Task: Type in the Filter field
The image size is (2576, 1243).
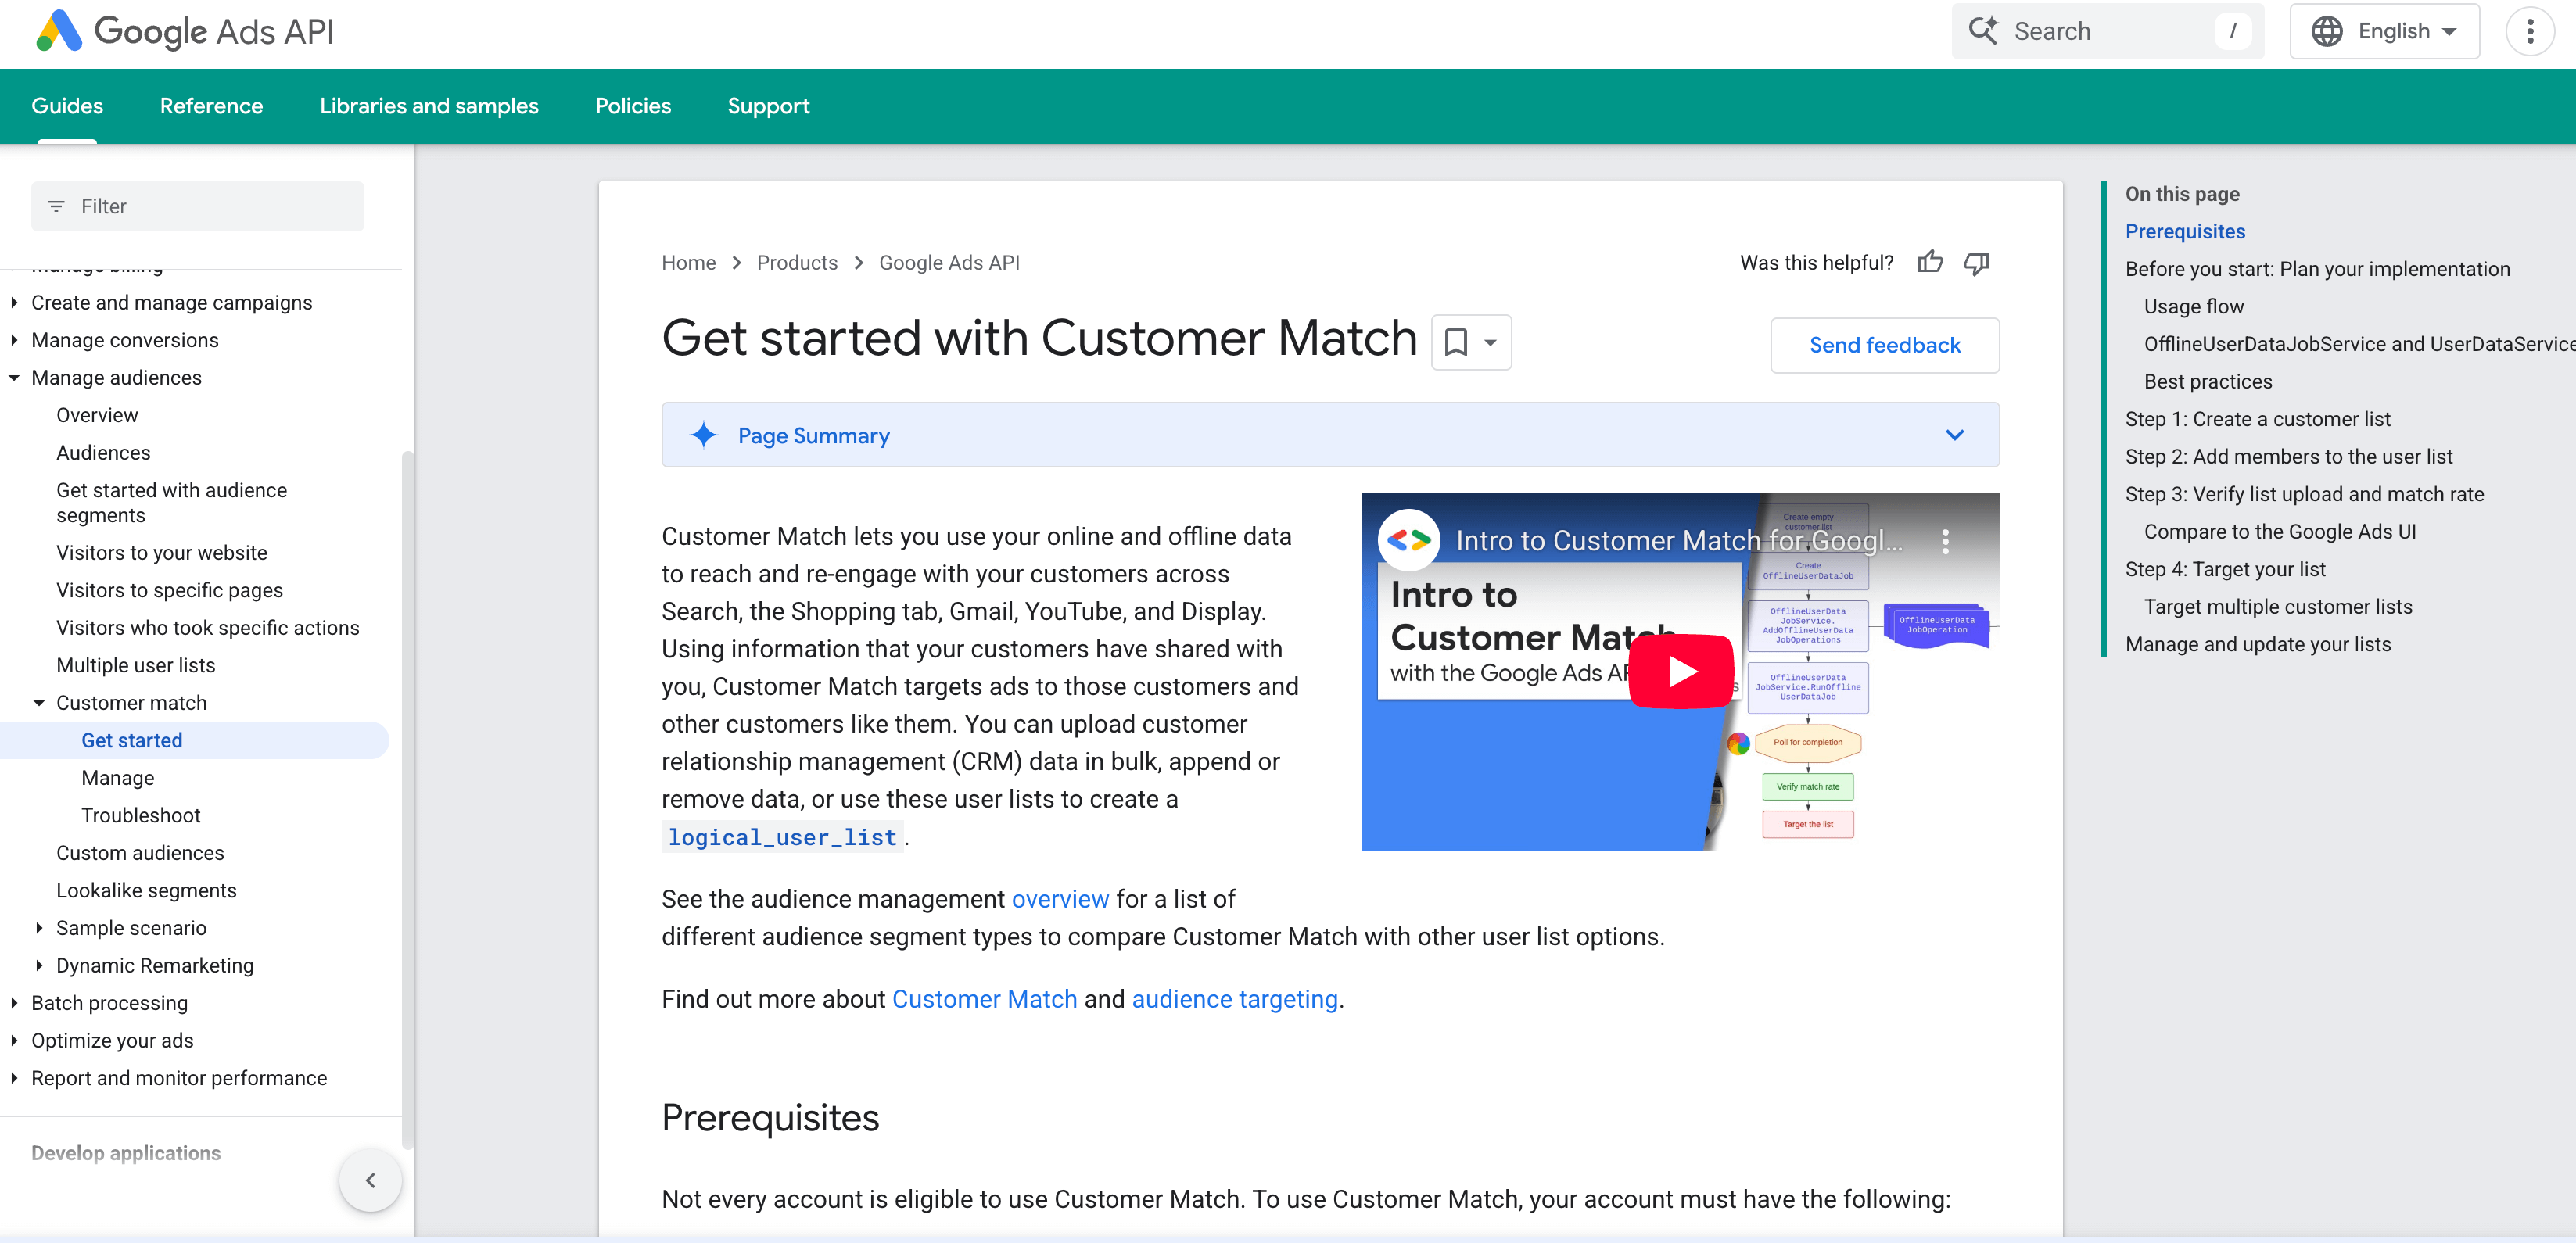Action: point(200,206)
